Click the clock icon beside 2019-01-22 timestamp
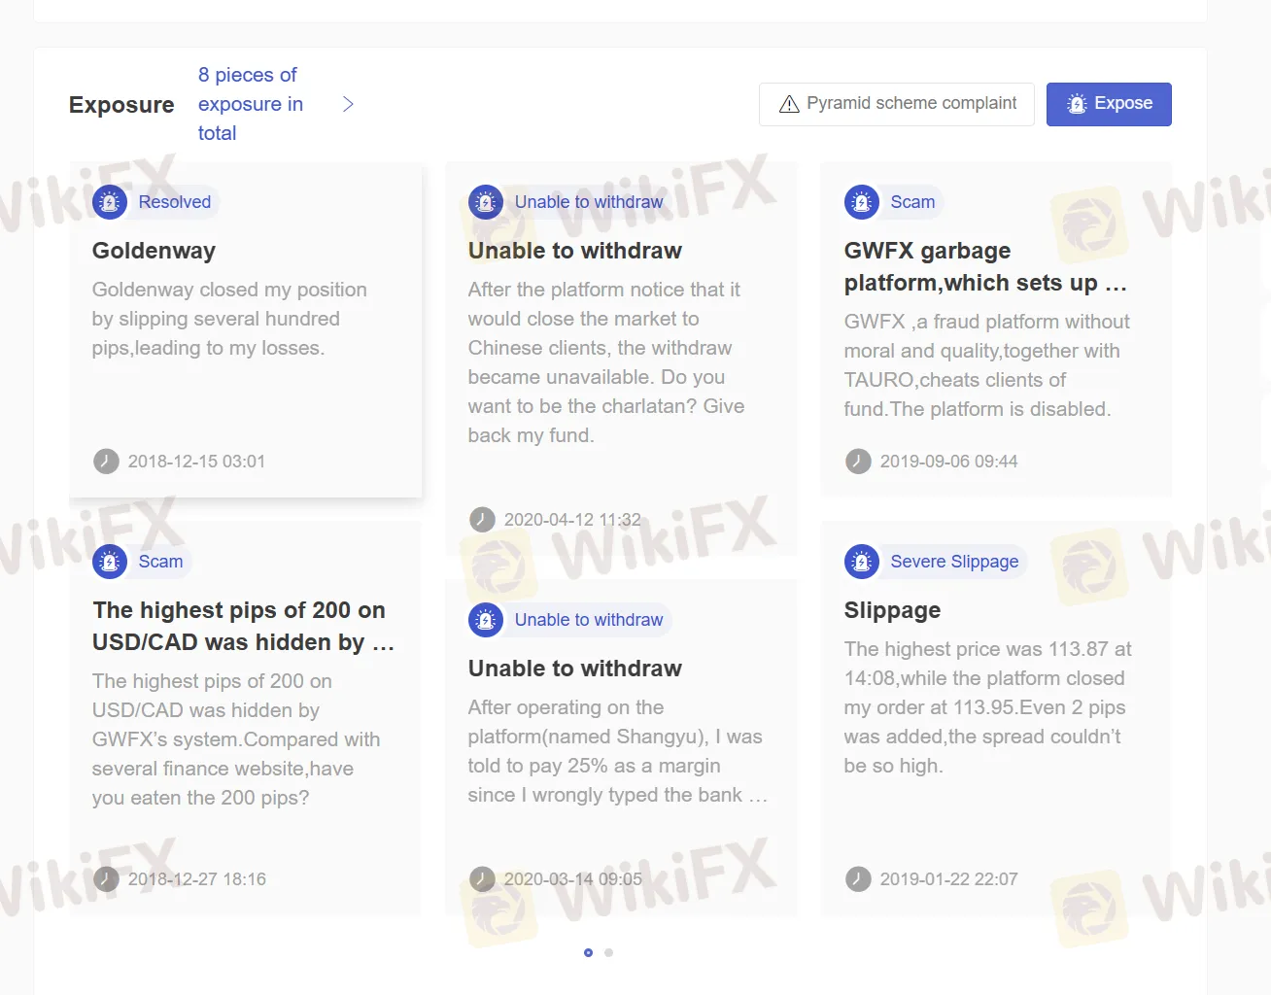 click(x=858, y=879)
